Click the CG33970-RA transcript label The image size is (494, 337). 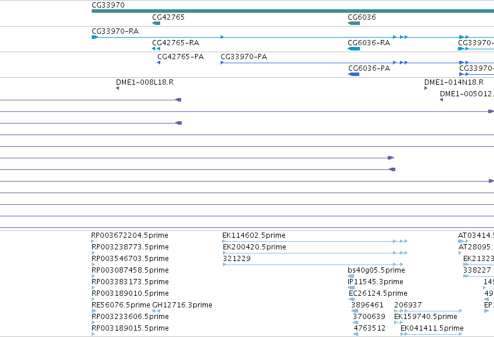[x=116, y=31]
